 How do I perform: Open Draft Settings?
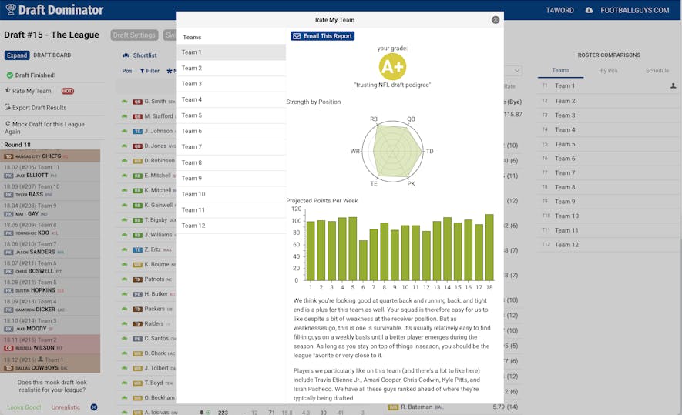[134, 35]
